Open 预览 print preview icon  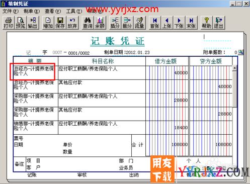[21, 23]
